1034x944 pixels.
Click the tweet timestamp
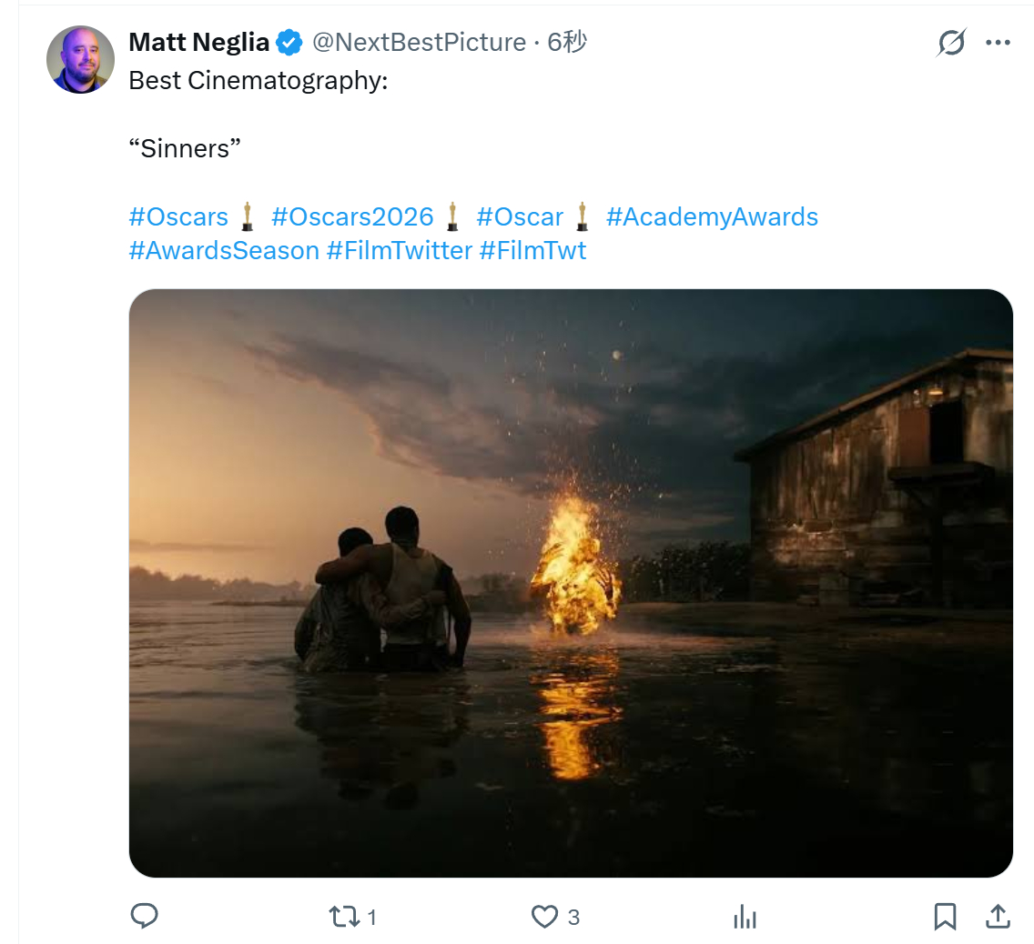(567, 43)
